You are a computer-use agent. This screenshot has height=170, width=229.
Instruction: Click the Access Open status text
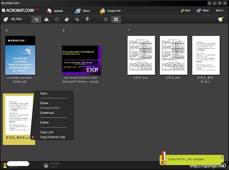55,165
